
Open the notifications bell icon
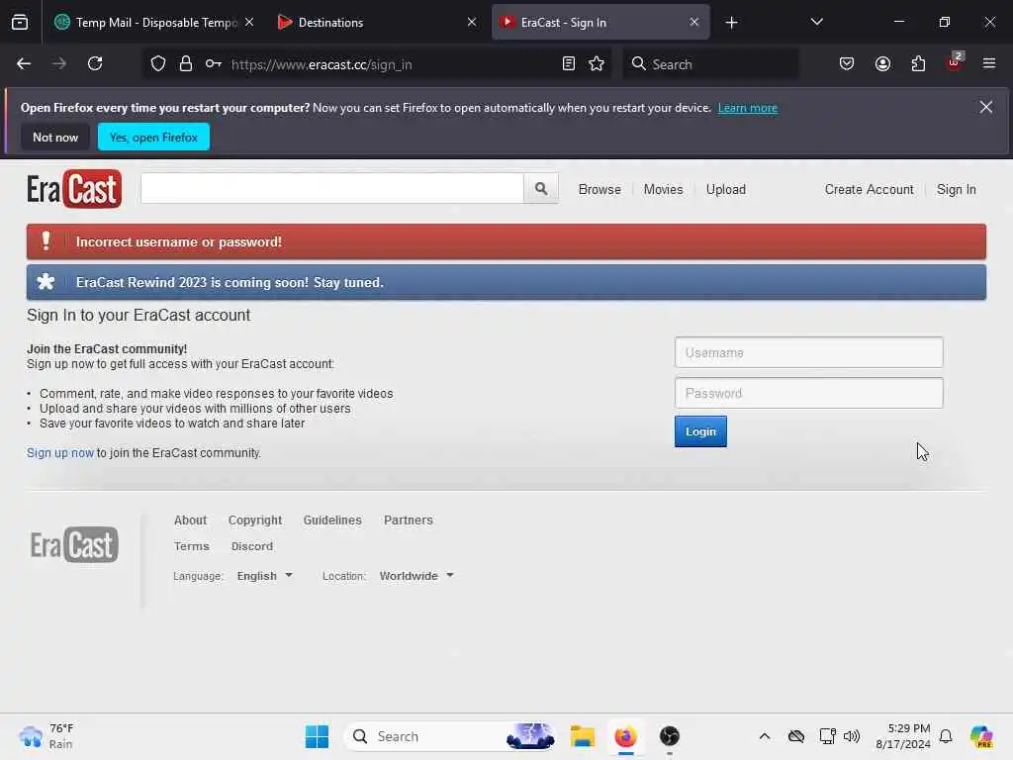pos(946,736)
